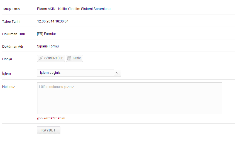
Task: Save the form with the KAYDET button
Action: tap(48, 130)
